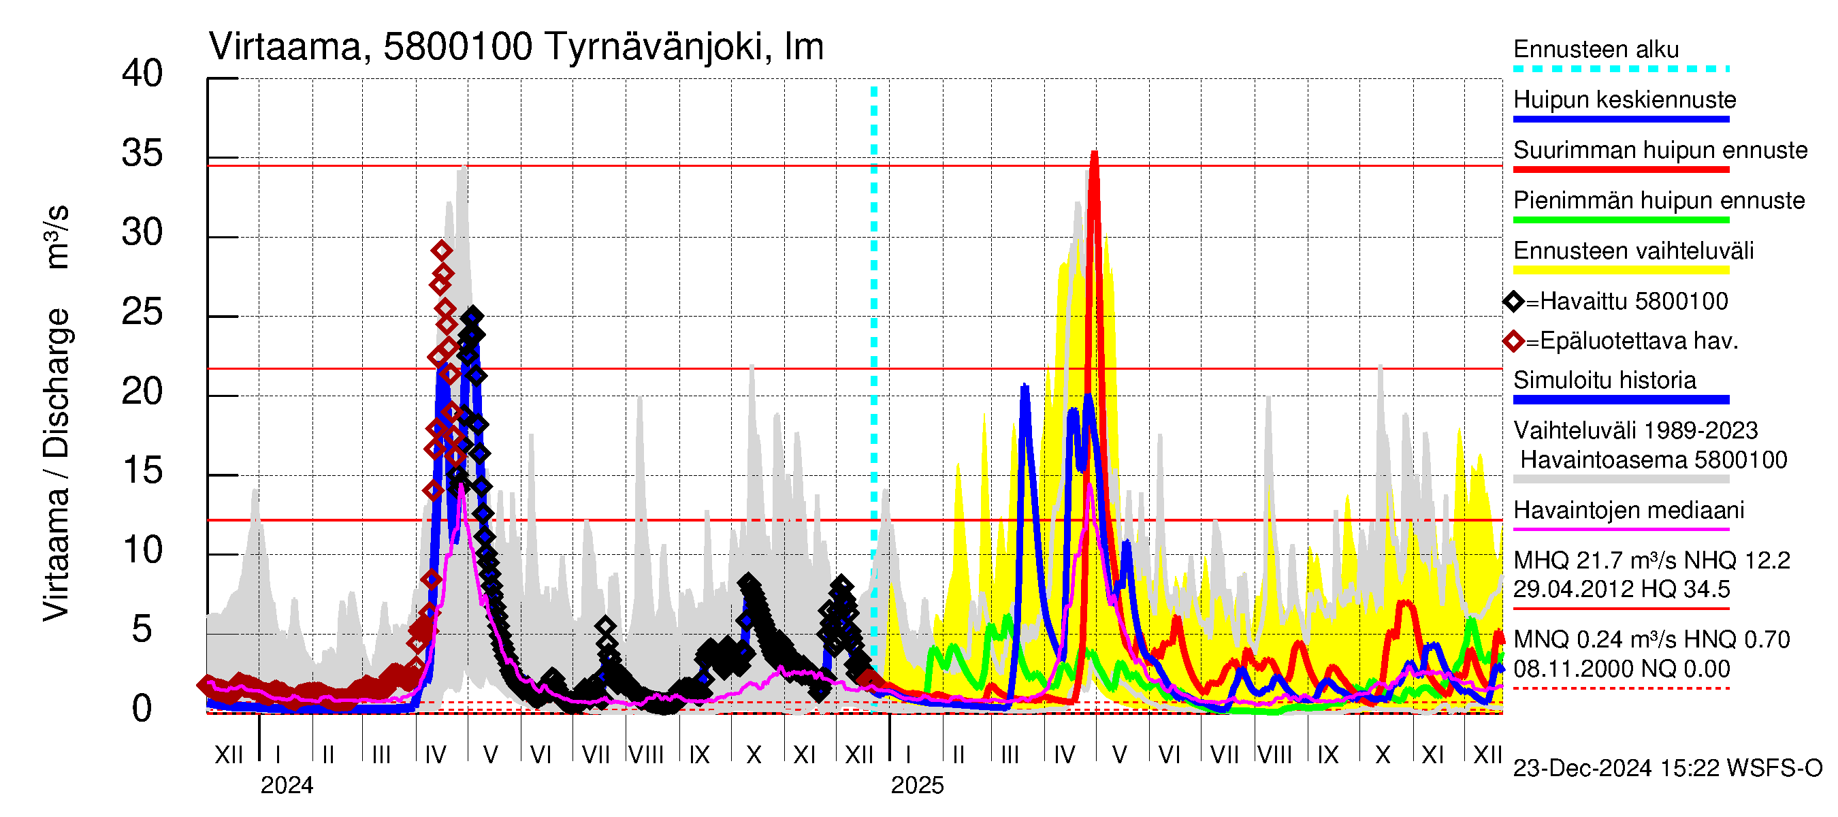Select the 'Vaihteluväli 1989-2023' legend text
This screenshot has height=817, width=1838.
pyautogui.click(x=1634, y=431)
